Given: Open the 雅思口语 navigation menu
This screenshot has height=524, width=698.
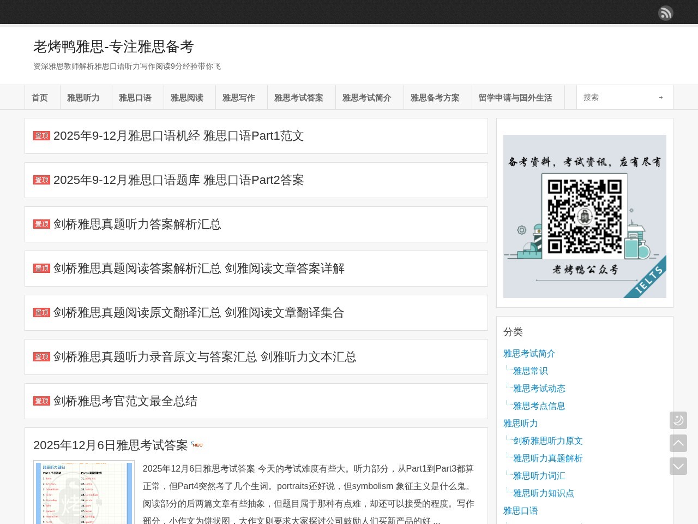Looking at the screenshot, I should pyautogui.click(x=135, y=98).
